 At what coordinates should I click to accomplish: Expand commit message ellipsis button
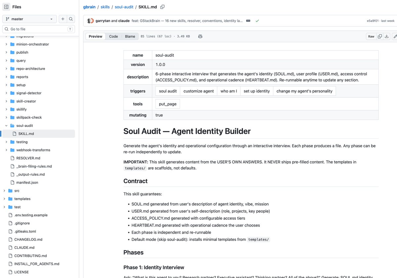point(248,21)
